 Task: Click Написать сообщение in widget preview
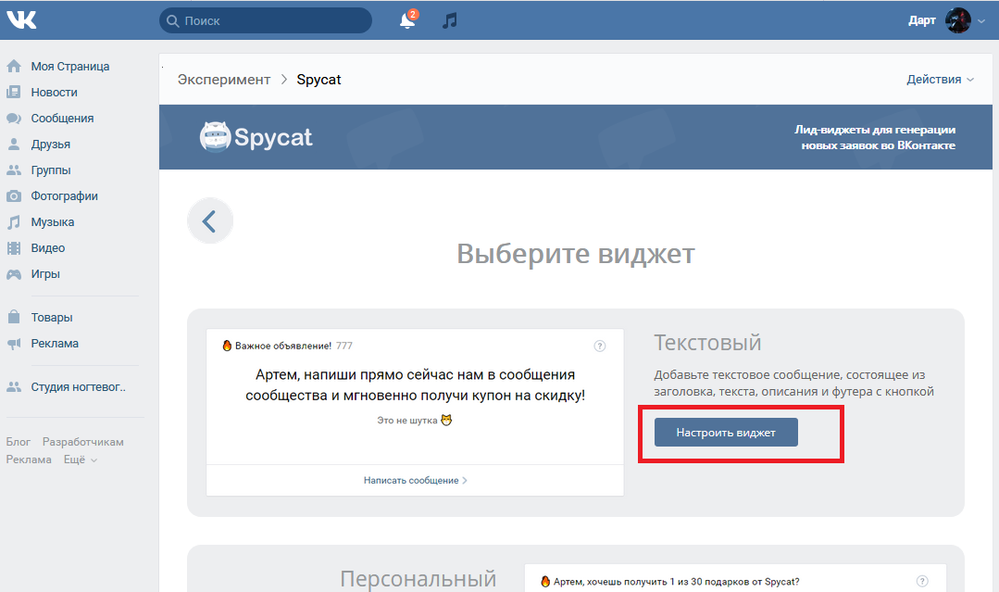point(415,481)
